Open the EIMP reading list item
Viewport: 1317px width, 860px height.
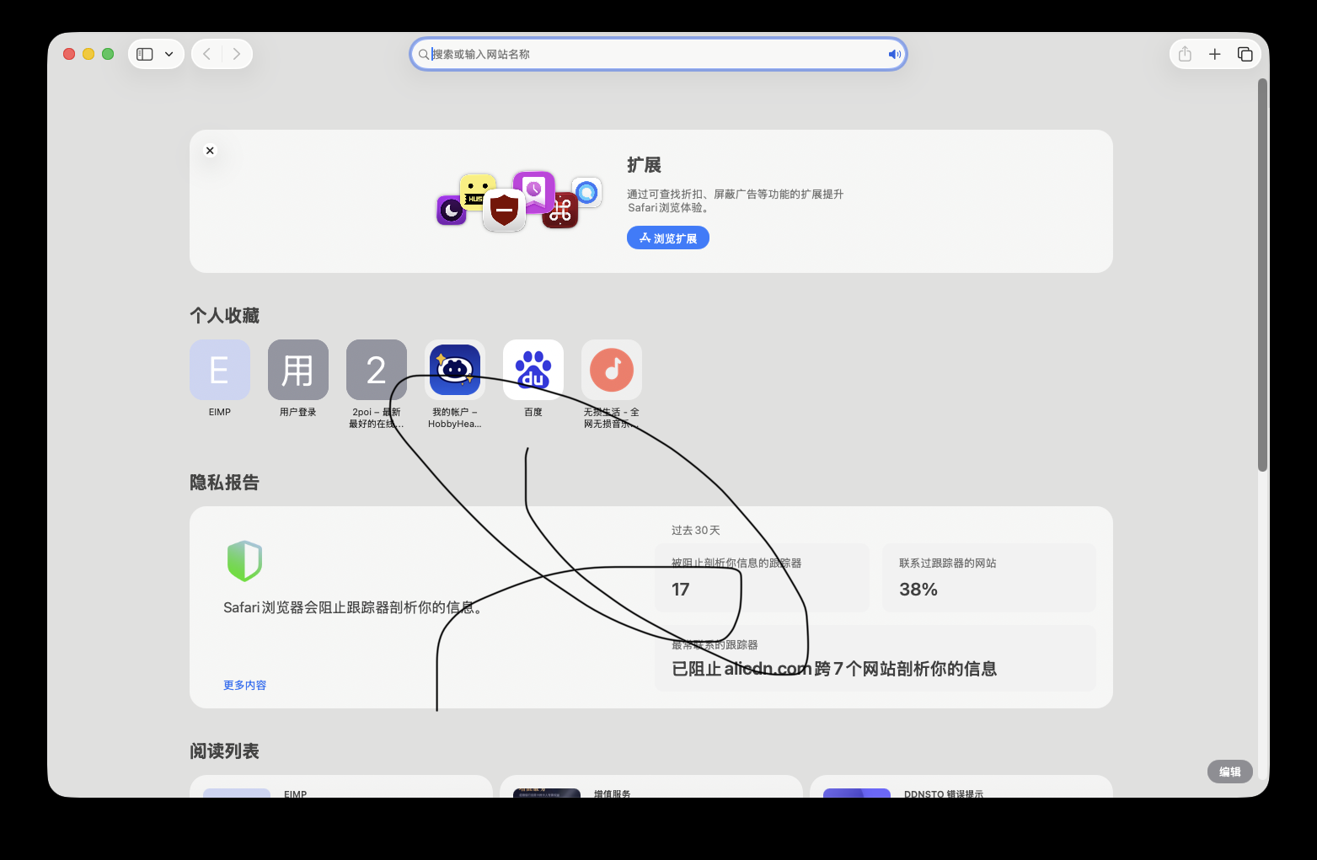pos(341,787)
